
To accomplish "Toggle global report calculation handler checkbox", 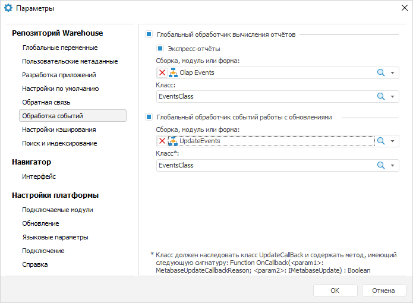I will coord(149,34).
